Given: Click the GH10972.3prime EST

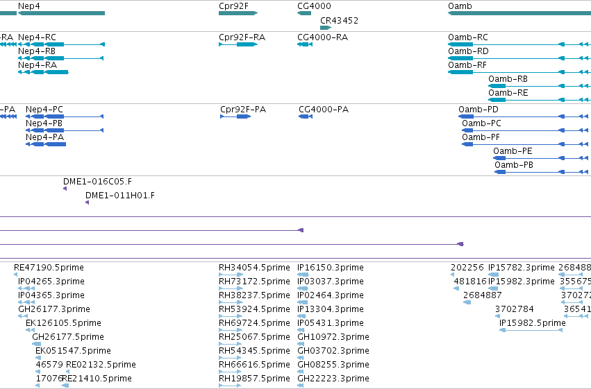Looking at the screenshot, I should coord(301,344).
